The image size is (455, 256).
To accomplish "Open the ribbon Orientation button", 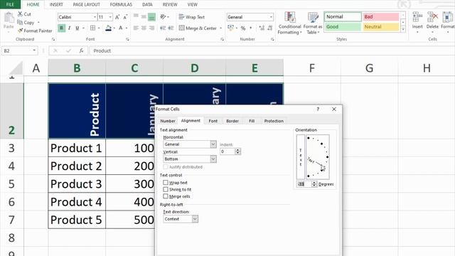I will pos(163,17).
